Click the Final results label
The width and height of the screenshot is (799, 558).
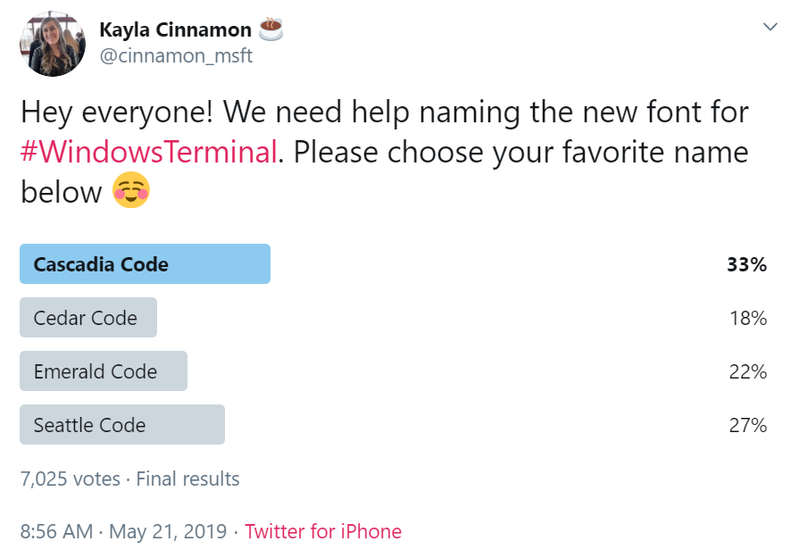click(187, 479)
